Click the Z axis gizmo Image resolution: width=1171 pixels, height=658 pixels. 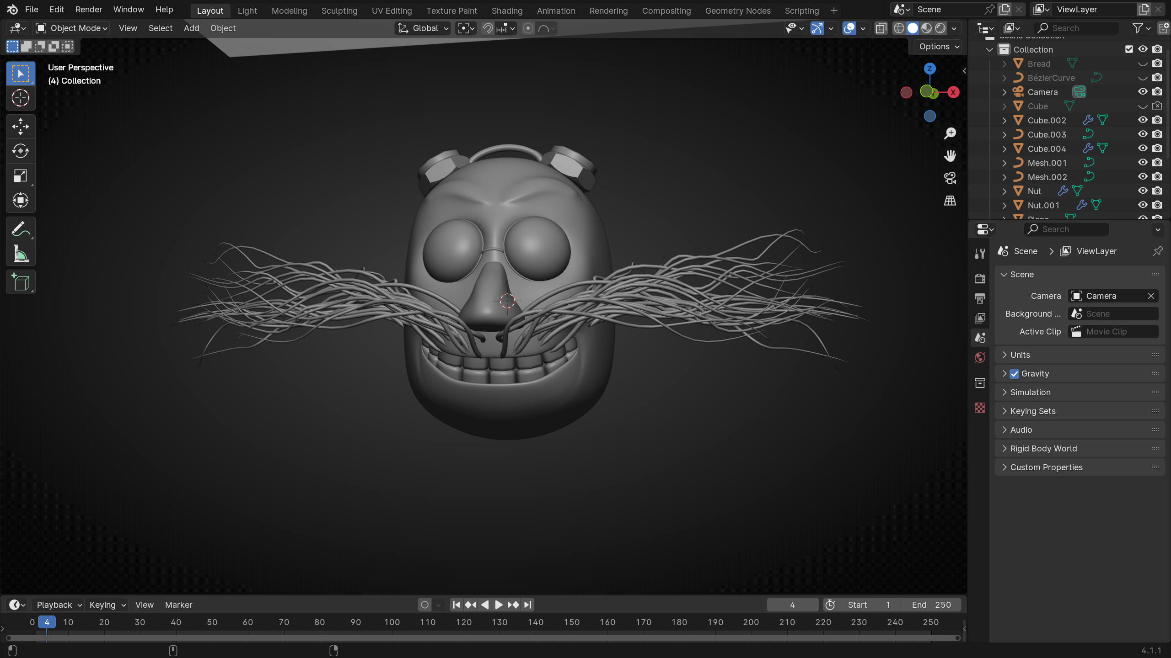pyautogui.click(x=929, y=69)
